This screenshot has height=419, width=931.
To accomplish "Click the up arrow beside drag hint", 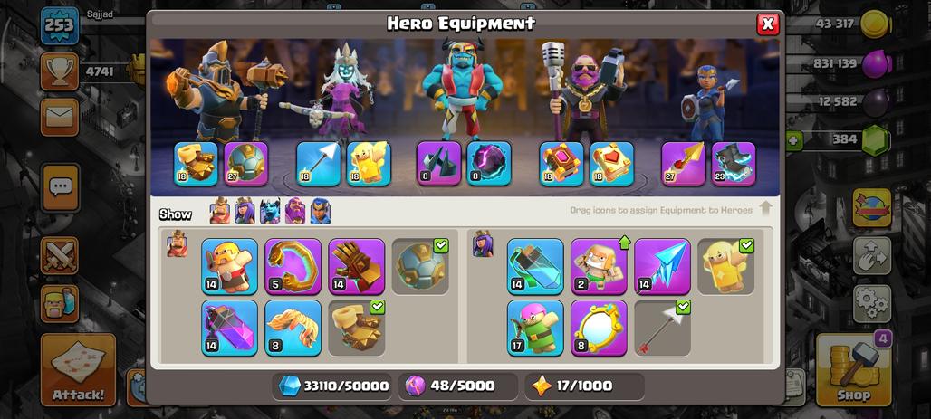I will tap(765, 208).
